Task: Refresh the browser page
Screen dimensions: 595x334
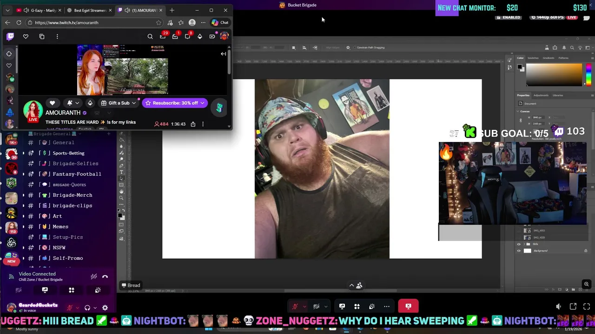Action: (19, 22)
